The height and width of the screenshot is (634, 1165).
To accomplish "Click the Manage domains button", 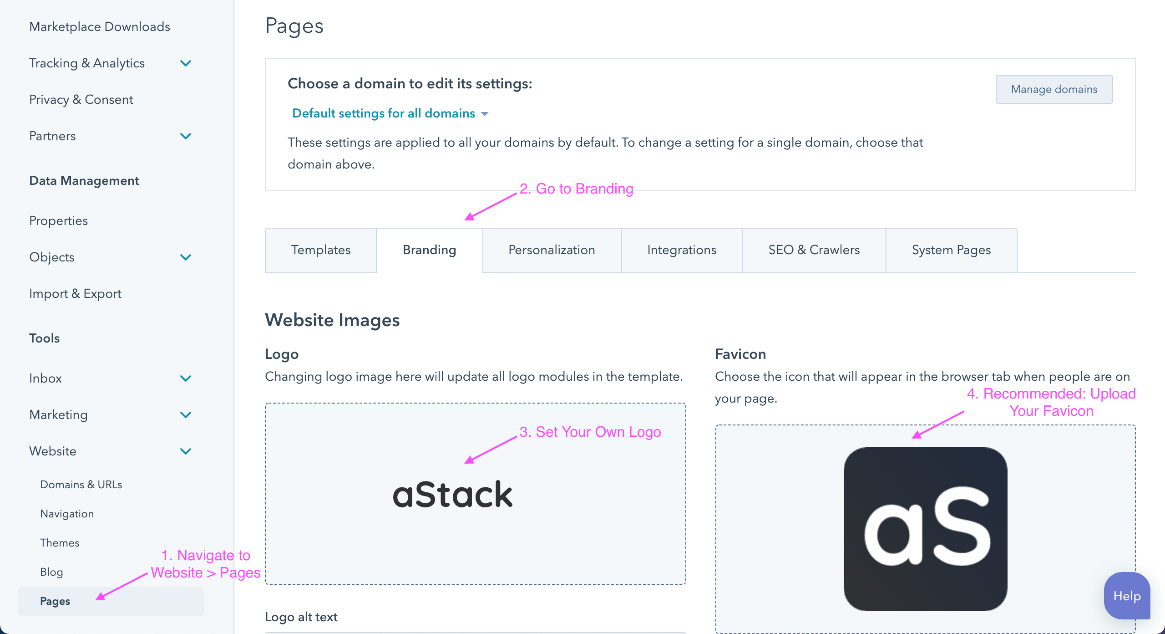I will 1054,89.
